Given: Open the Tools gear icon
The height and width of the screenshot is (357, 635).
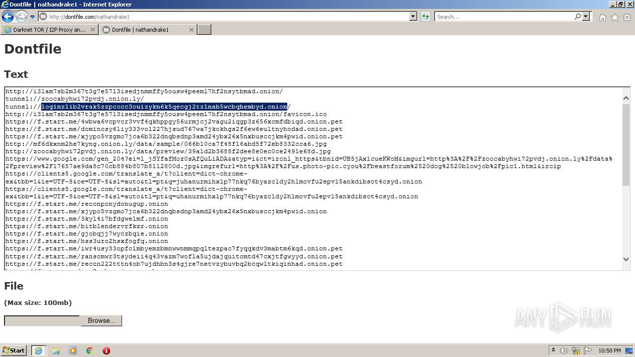Looking at the screenshot, I should [x=627, y=17].
